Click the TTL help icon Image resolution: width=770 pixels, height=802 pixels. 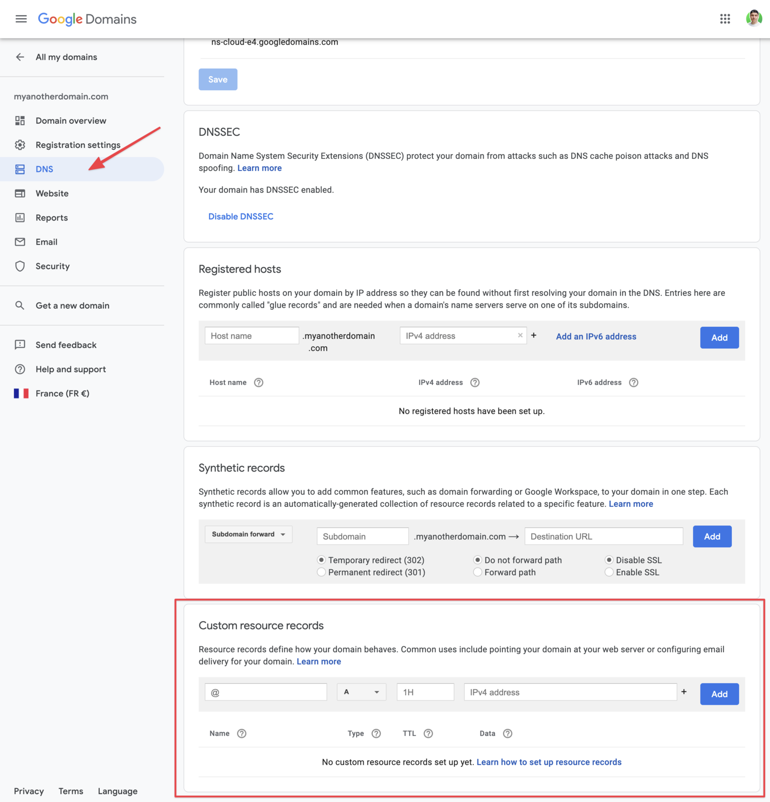tap(428, 733)
